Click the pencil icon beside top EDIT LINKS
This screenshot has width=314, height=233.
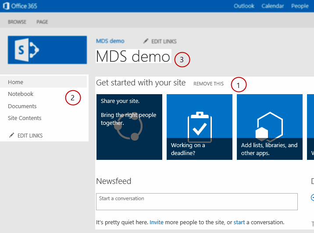pyautogui.click(x=146, y=41)
